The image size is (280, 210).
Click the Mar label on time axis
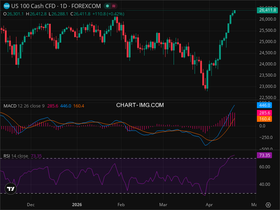163,205
